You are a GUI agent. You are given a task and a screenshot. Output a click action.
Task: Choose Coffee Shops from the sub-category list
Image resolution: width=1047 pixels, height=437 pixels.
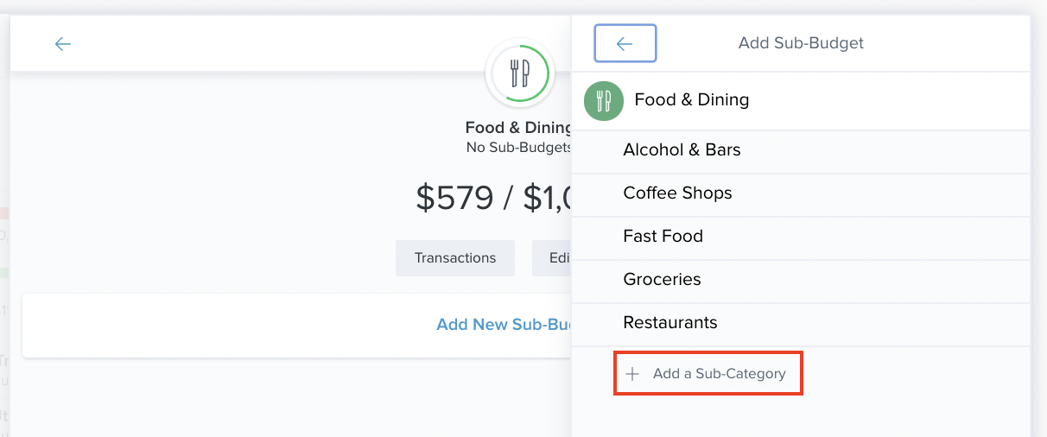point(677,193)
